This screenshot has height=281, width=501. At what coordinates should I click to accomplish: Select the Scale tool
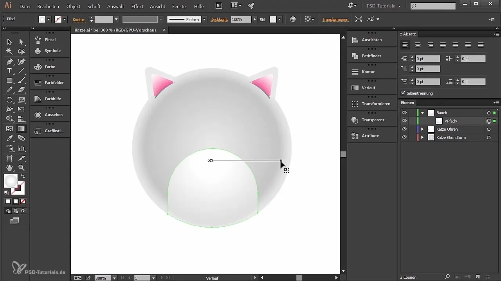pos(22,100)
